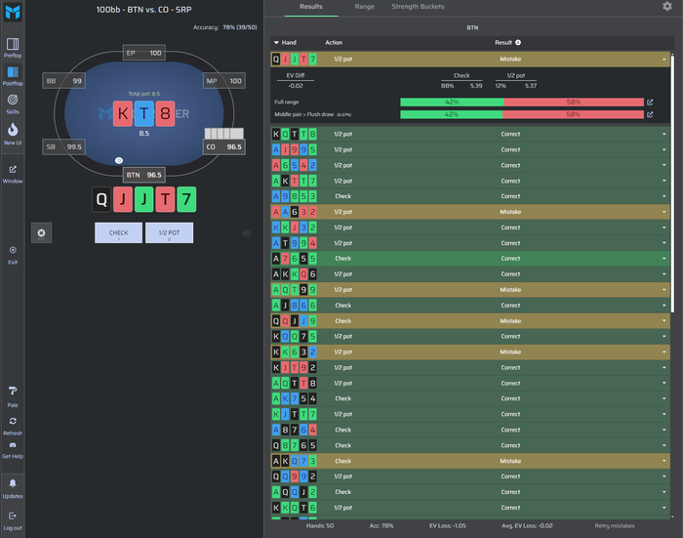Select the CO seat box
Screen dimensions: 683x538
(224, 146)
